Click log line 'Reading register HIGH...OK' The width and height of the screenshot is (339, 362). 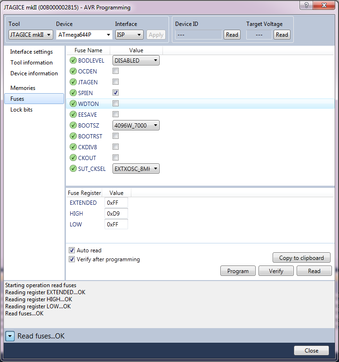[x=39, y=299]
